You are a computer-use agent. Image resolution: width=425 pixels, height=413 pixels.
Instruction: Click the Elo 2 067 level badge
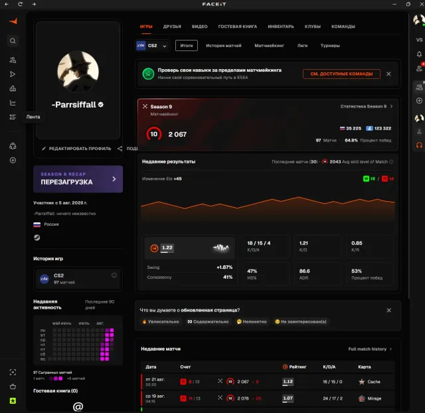click(x=154, y=134)
